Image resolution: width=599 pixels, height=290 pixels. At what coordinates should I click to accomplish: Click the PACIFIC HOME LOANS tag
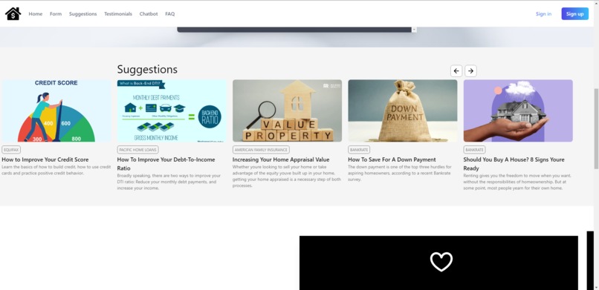click(137, 150)
